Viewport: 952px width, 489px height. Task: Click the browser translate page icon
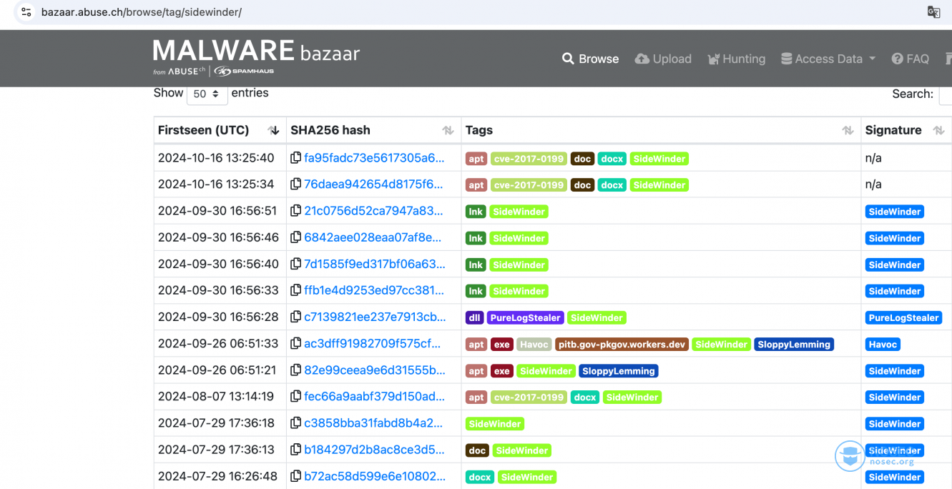coord(933,12)
